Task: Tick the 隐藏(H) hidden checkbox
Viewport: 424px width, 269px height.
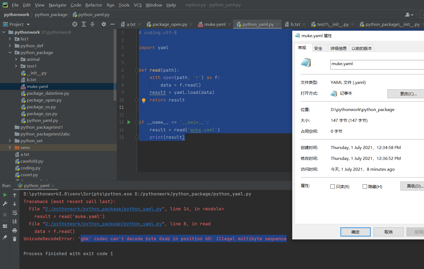Action: coord(365,186)
